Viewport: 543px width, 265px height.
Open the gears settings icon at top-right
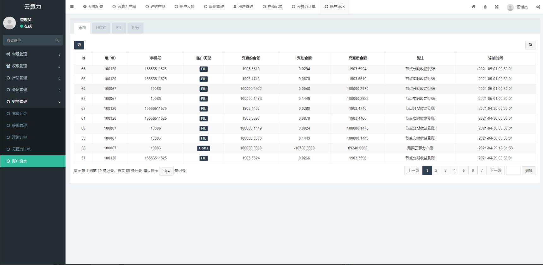[x=538, y=7]
